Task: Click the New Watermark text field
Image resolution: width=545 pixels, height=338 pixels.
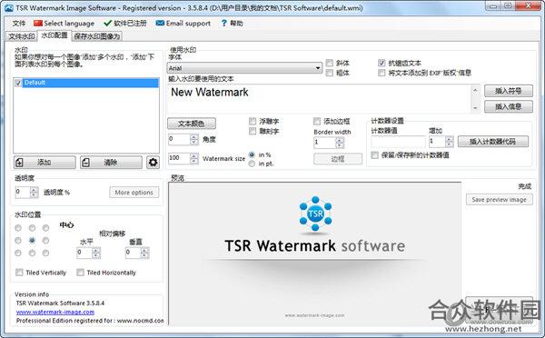Action: (x=319, y=99)
